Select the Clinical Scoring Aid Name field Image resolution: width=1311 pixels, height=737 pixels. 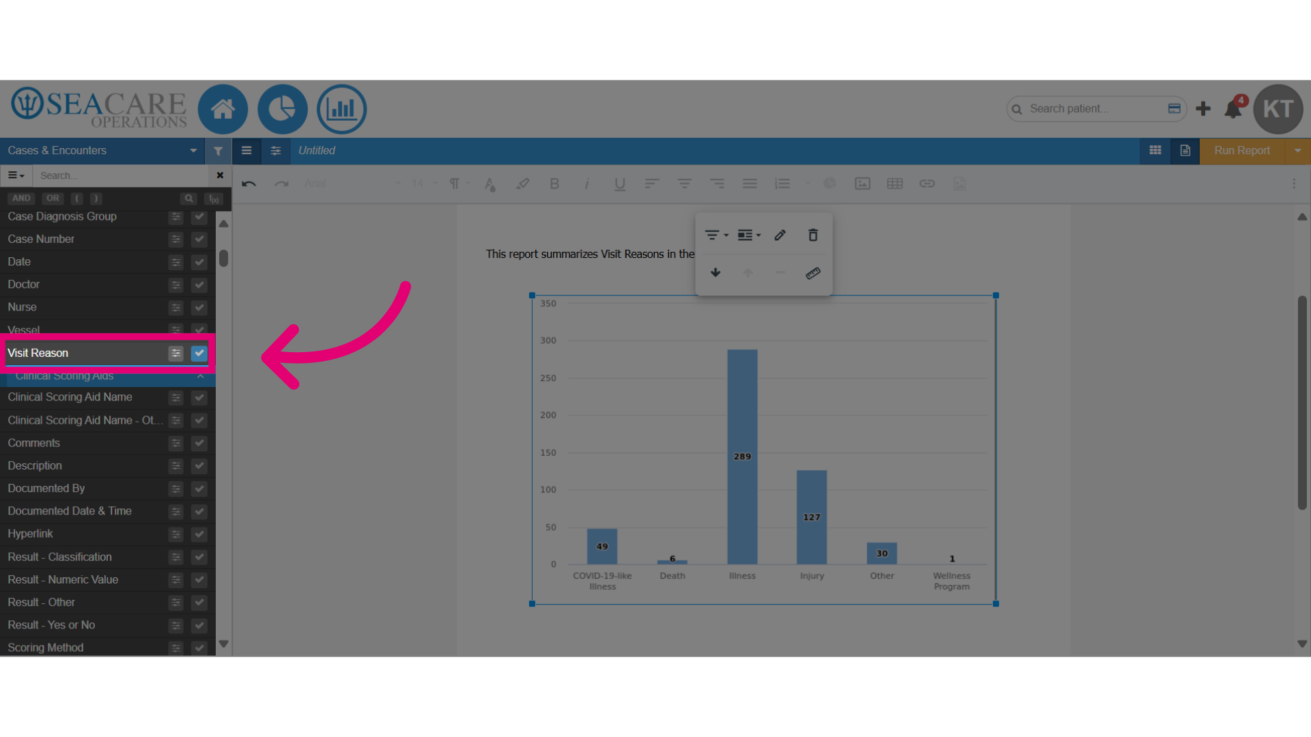(70, 397)
